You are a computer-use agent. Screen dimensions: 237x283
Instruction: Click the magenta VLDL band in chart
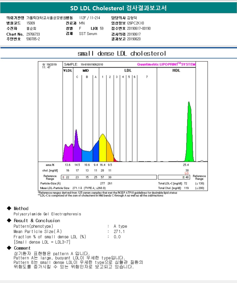pyautogui.click(x=68, y=153)
